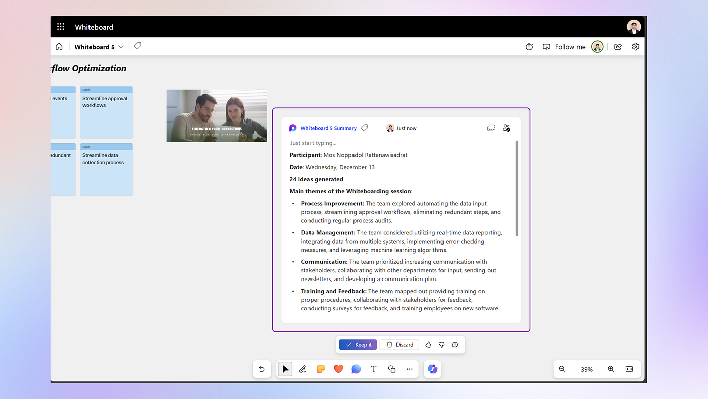
Task: Click the Just start typing field
Action: [x=313, y=143]
